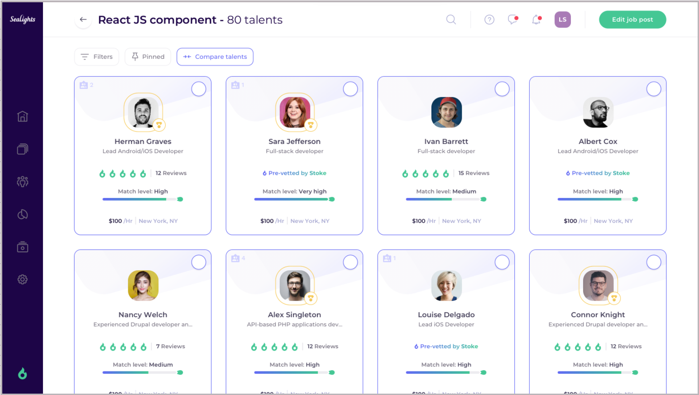Select Alex Singleton using the card checkbox circle

(x=350, y=262)
